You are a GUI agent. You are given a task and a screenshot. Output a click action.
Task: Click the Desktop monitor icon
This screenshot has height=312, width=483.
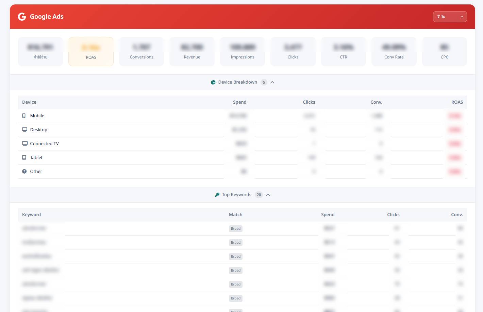pyautogui.click(x=24, y=130)
